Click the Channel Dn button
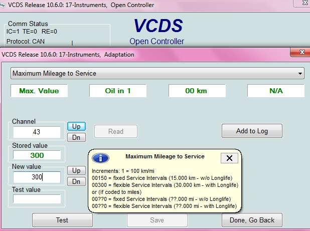This screenshot has height=231, width=310. [x=76, y=137]
